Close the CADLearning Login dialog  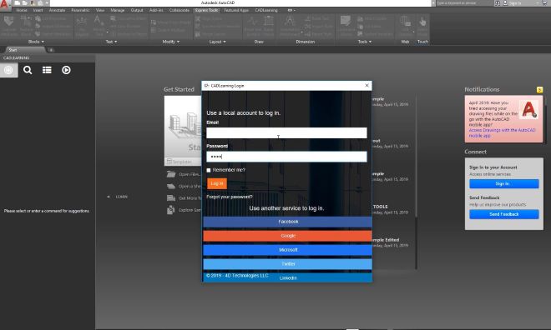[366, 86]
